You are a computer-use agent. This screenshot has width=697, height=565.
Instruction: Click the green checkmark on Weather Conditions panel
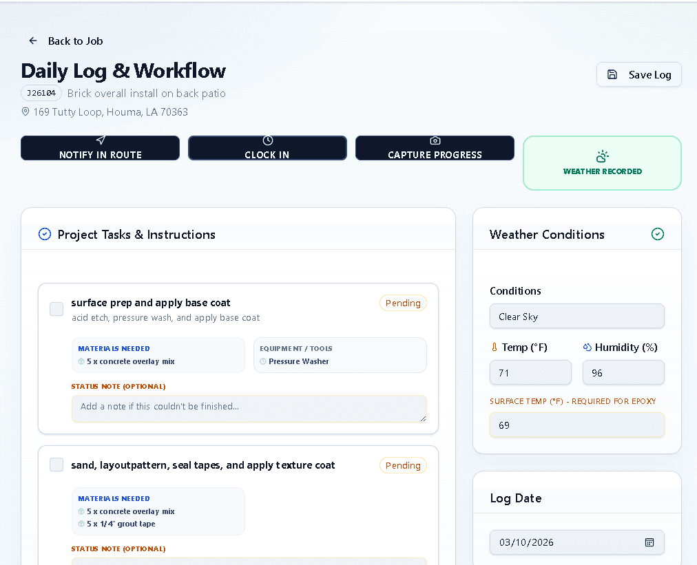[658, 234]
